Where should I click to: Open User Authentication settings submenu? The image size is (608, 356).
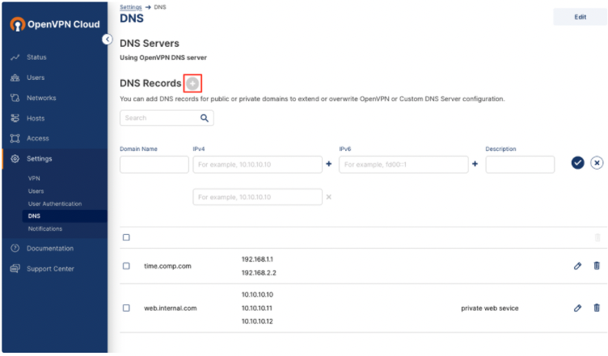55,203
